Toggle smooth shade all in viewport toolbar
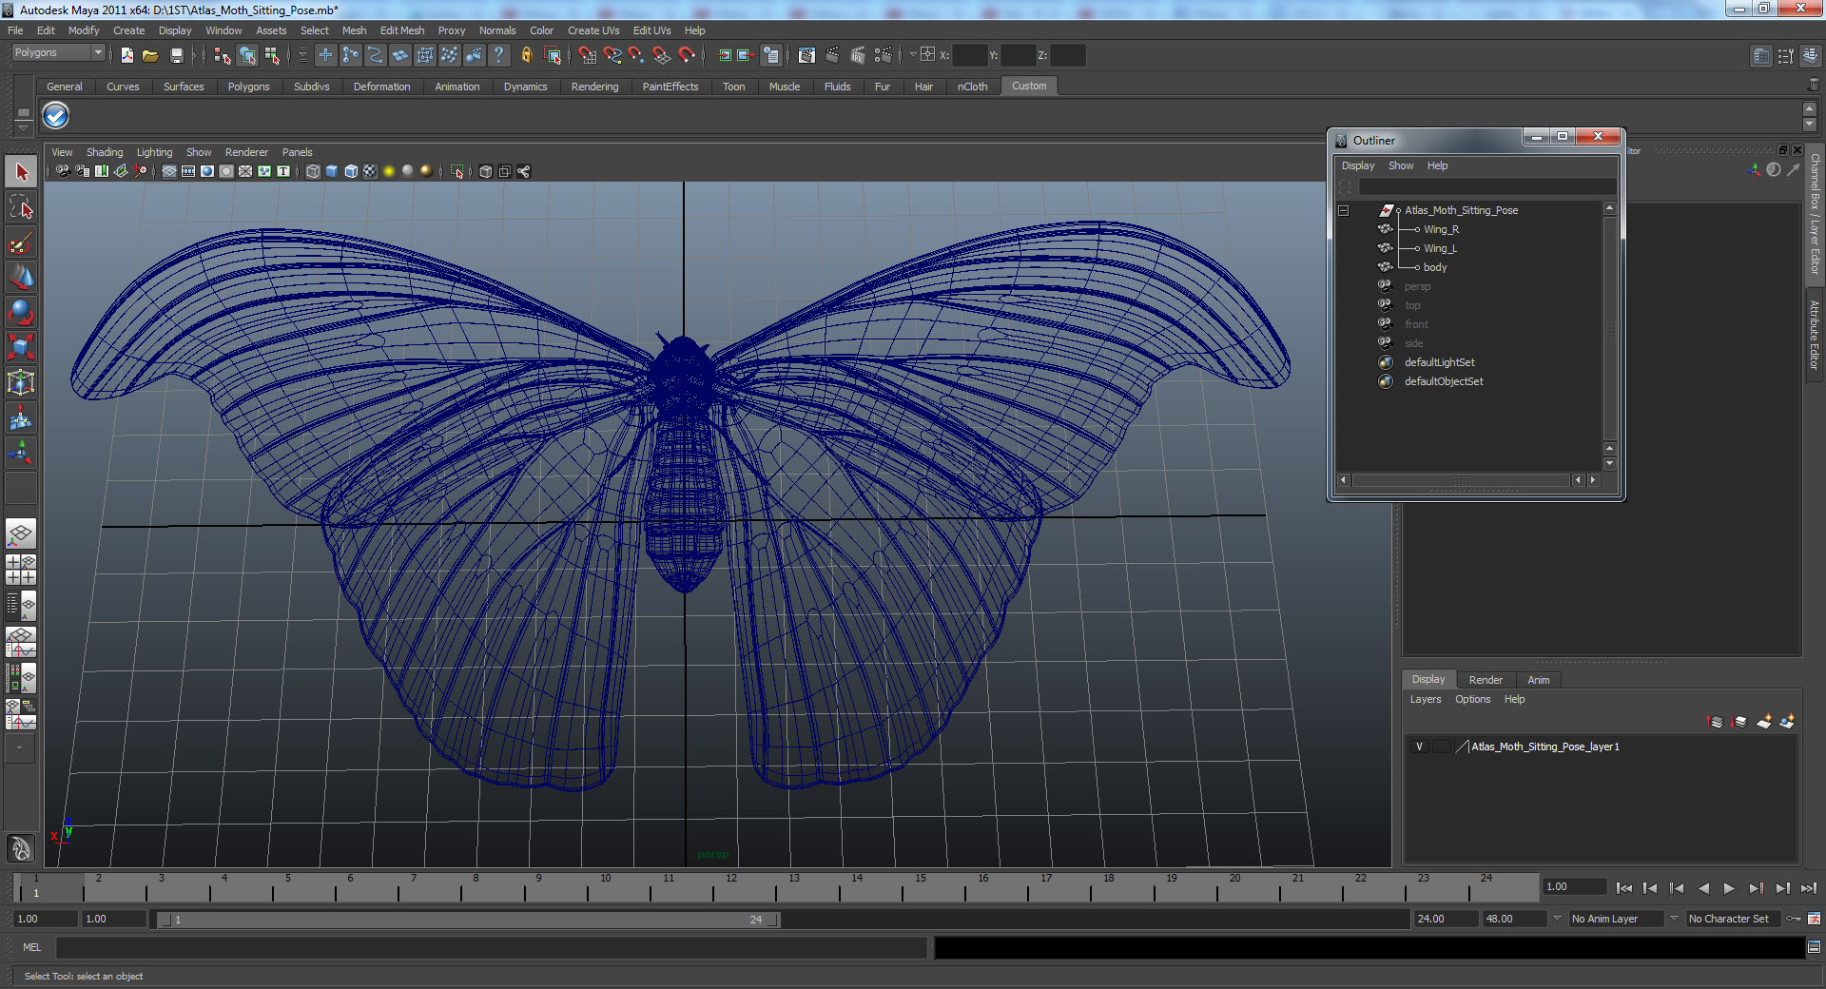Screen dimensions: 1826x989 click(x=332, y=171)
